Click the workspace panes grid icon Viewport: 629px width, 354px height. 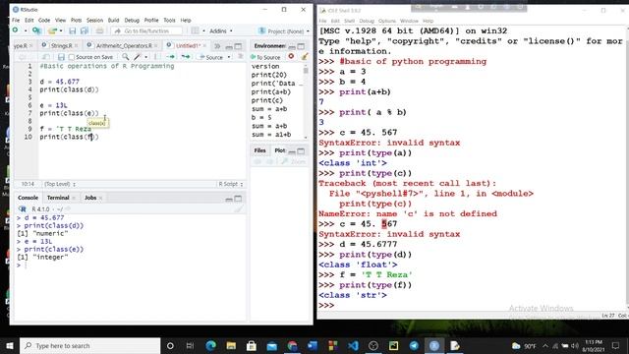[195, 30]
